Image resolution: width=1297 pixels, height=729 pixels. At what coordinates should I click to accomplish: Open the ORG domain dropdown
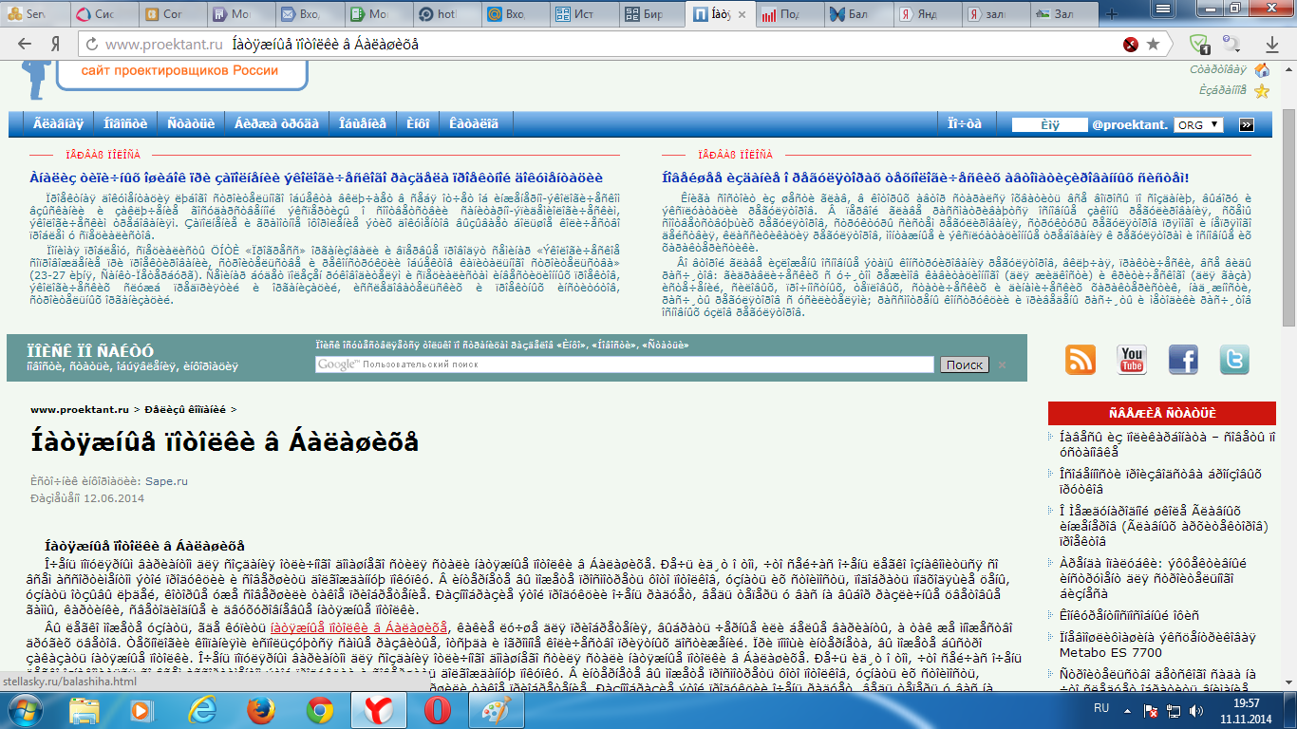point(1200,124)
